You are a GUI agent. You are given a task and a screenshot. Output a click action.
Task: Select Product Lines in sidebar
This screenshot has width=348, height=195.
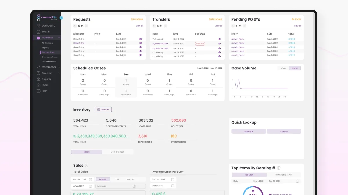48,52
